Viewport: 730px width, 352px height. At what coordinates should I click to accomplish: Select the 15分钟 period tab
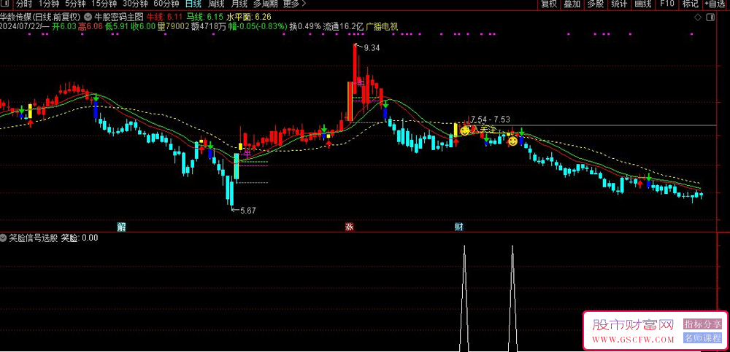[x=104, y=4]
